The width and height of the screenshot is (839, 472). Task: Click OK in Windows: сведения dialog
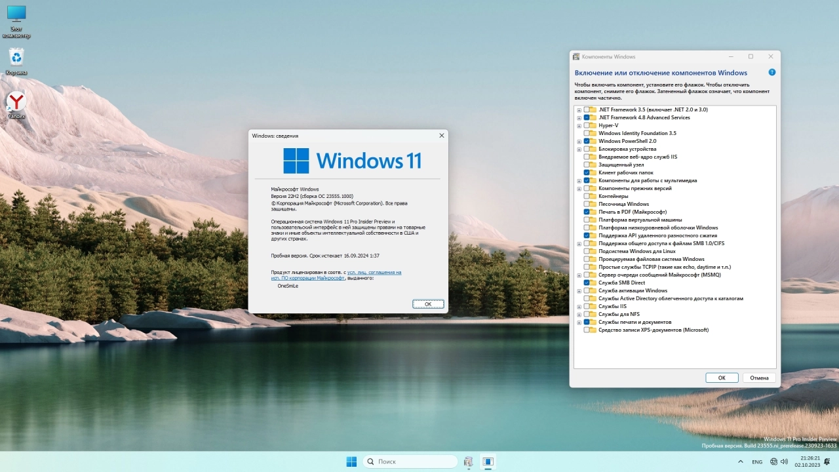tap(428, 304)
